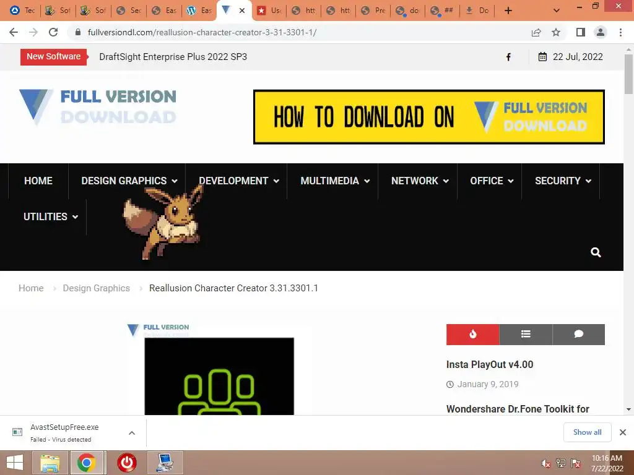Share this page via share icon

(x=536, y=32)
